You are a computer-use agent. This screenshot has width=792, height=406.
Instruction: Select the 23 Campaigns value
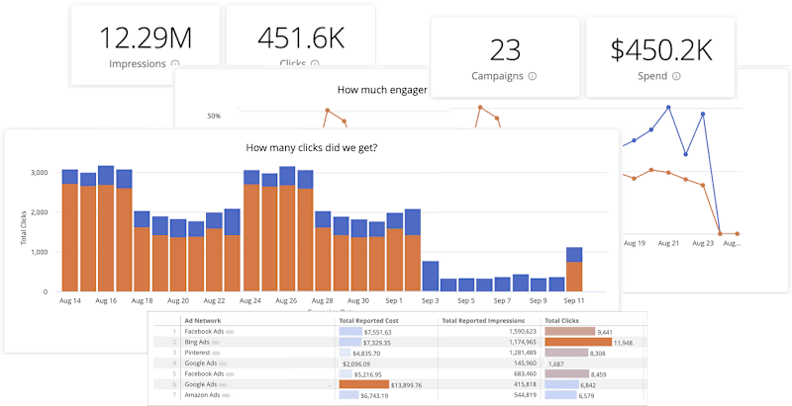point(505,50)
